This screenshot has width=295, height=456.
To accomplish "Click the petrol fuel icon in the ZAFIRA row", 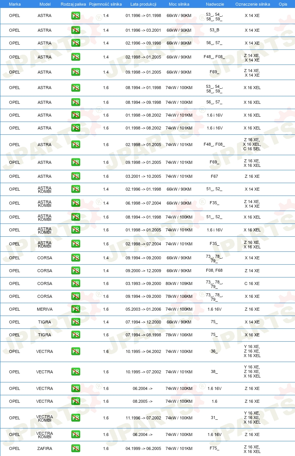I will click(75, 448).
